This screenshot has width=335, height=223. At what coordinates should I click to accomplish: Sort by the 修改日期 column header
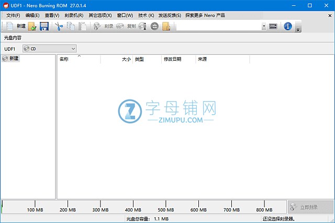pyautogui.click(x=172, y=60)
